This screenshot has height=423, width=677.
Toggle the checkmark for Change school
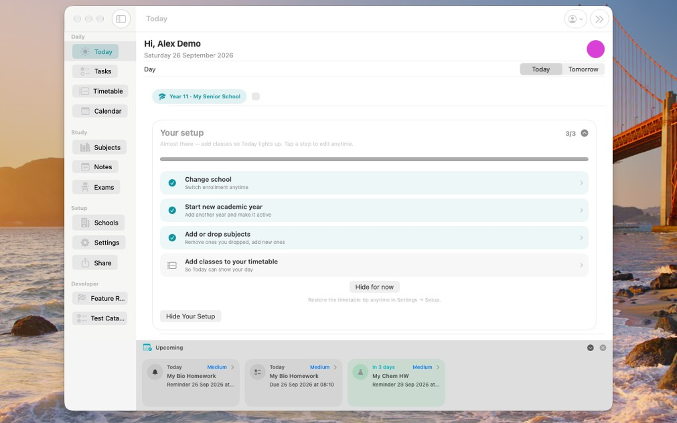tap(172, 183)
